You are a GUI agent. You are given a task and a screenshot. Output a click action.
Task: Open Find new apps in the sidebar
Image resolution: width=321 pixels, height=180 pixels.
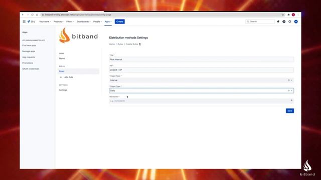click(29, 45)
